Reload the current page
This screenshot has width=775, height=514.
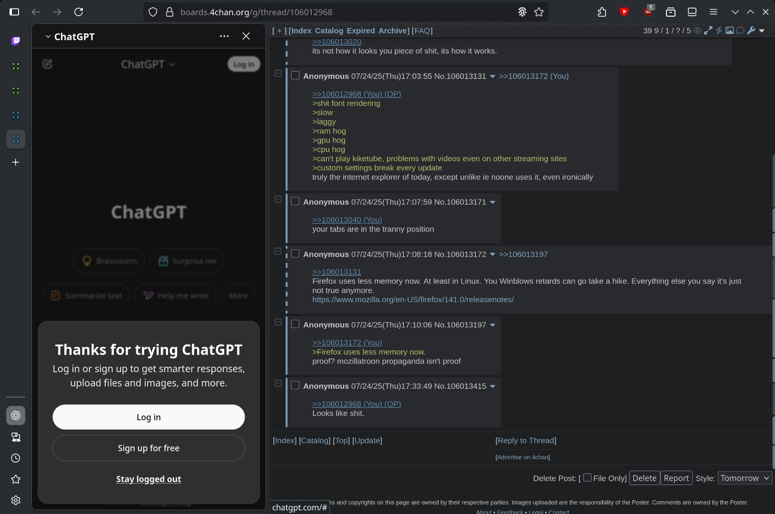pyautogui.click(x=79, y=12)
